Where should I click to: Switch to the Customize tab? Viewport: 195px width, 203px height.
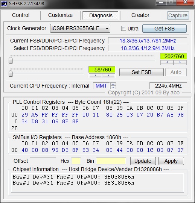tap(60, 15)
